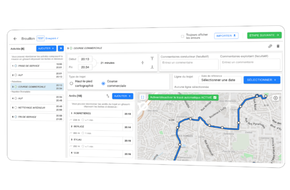Open the Date de référence date selector
The width and height of the screenshot is (290, 190).
220,80
